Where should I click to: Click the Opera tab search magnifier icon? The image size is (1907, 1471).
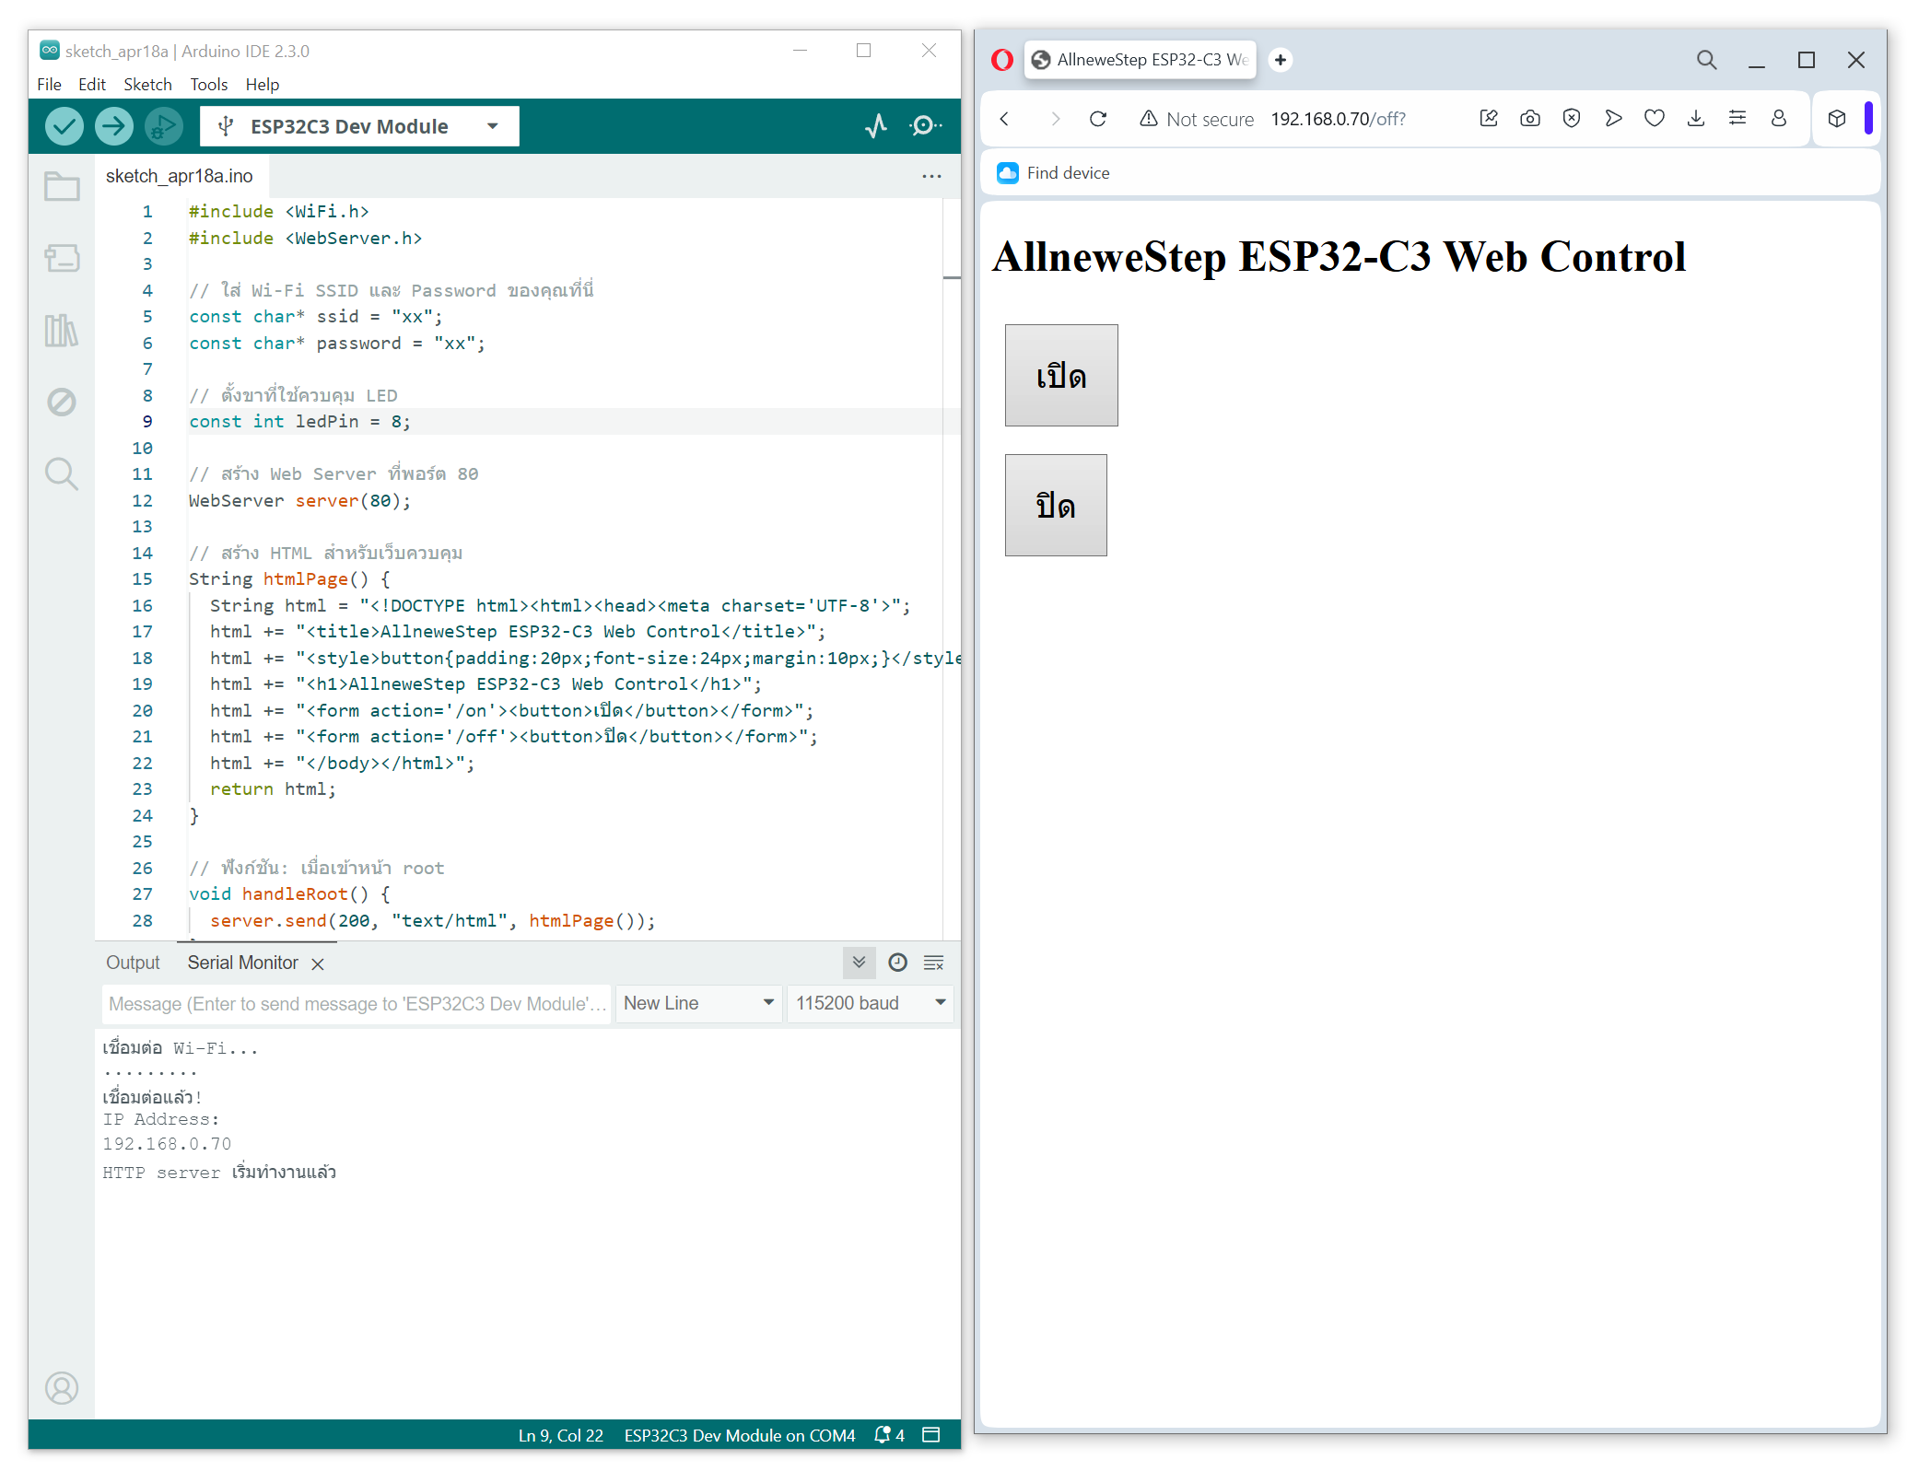click(1706, 60)
